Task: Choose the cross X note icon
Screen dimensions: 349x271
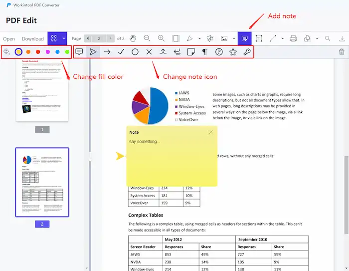Action: tap(149, 52)
